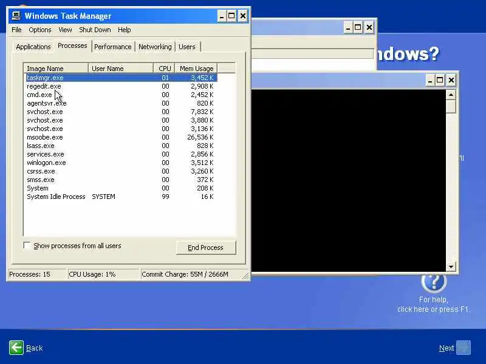
Task: Select the svchost.exe using 3,136 K
Action: (x=44, y=129)
